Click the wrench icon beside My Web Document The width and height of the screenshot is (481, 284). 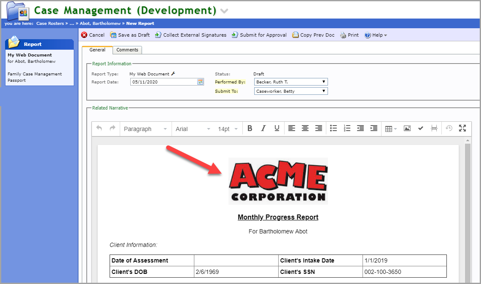coord(173,74)
